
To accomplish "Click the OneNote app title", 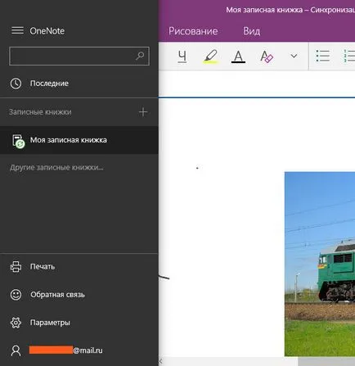I will coord(47,31).
